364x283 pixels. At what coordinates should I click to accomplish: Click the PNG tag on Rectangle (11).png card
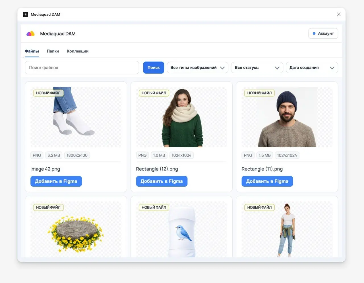tap(248, 155)
